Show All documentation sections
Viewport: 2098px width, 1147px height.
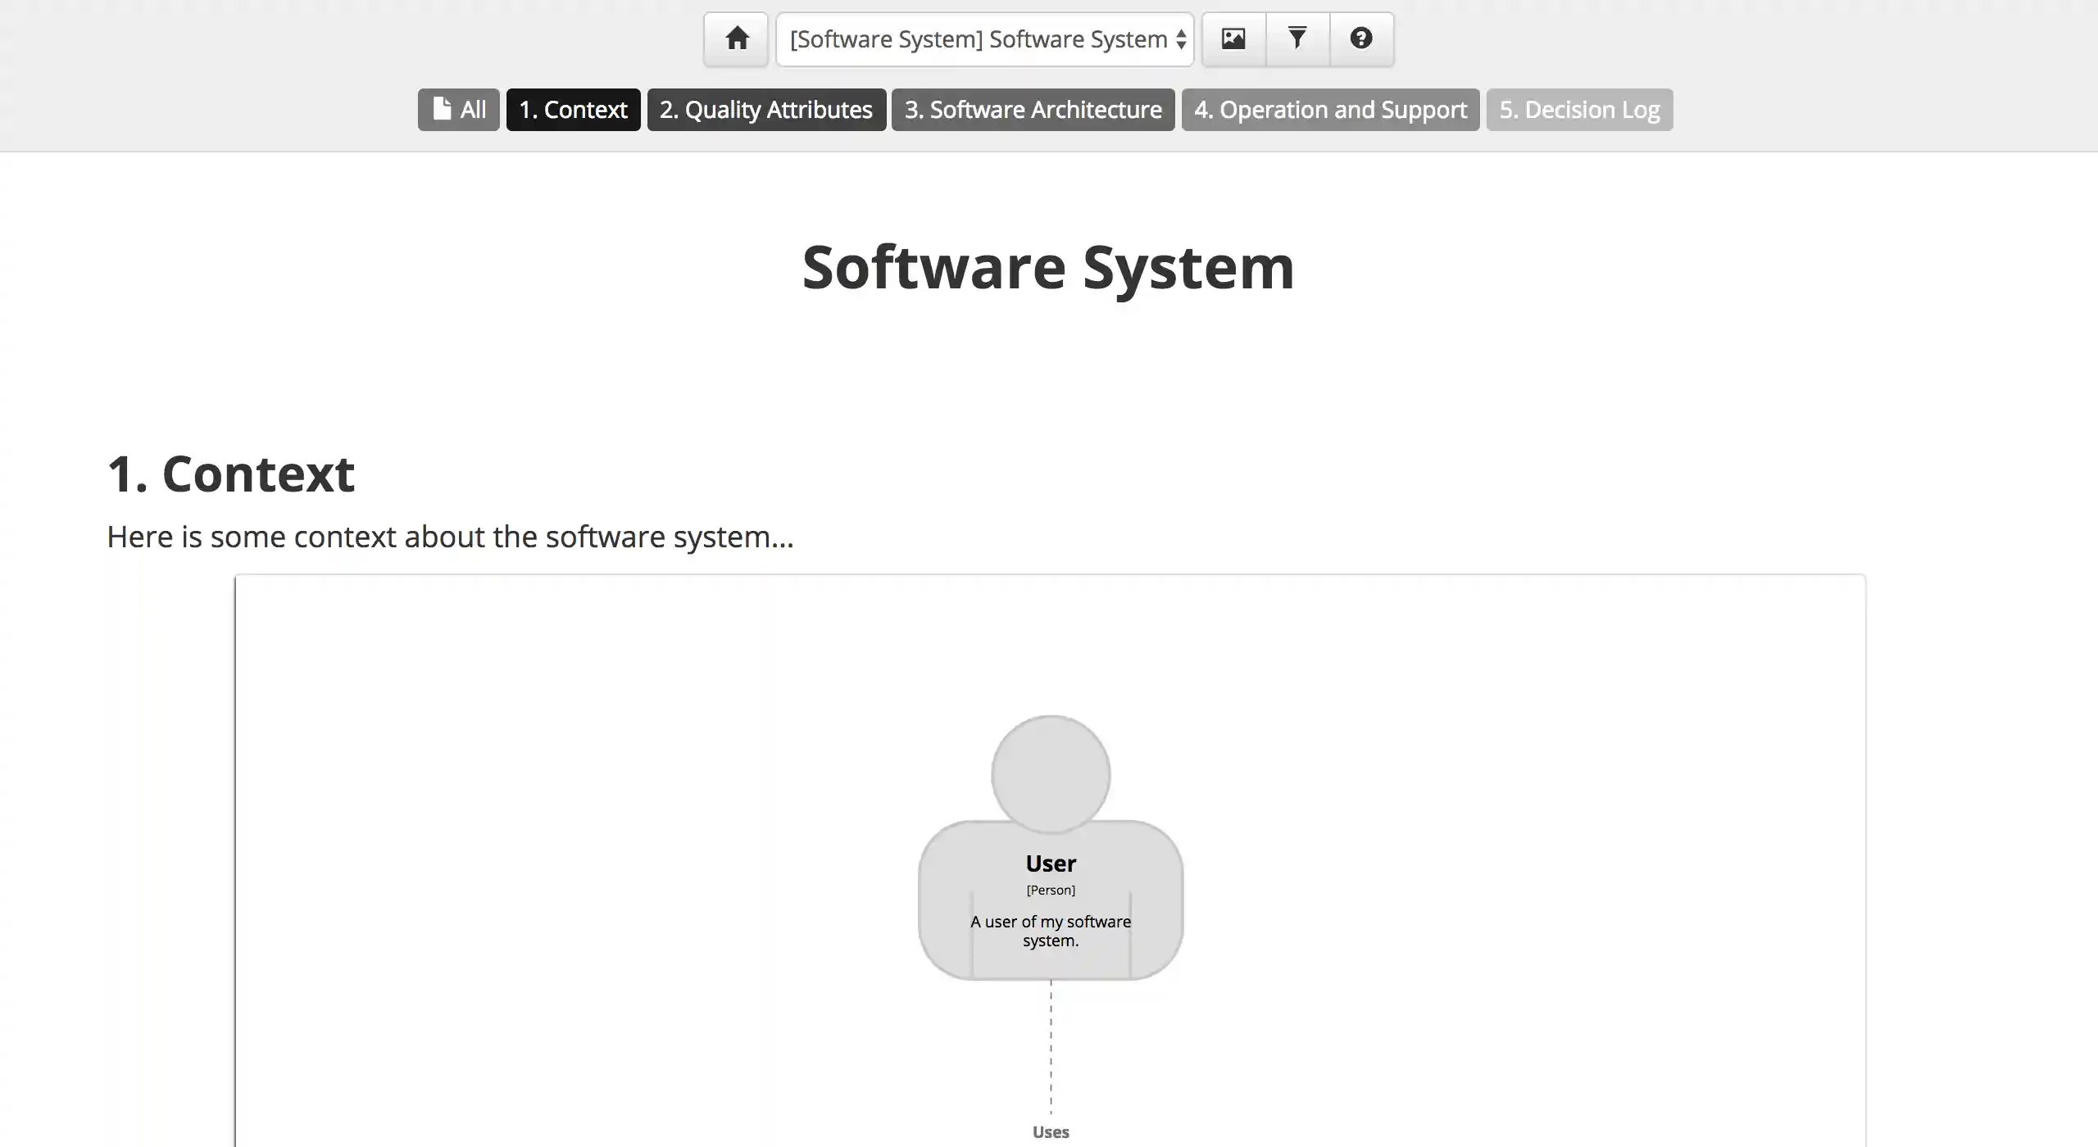458,109
